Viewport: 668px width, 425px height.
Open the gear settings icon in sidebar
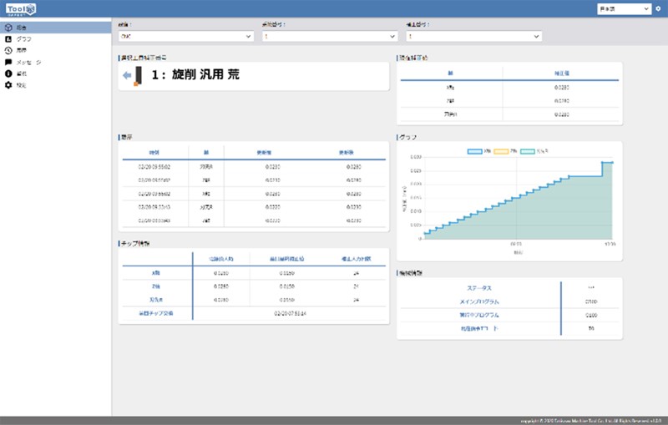coord(8,84)
